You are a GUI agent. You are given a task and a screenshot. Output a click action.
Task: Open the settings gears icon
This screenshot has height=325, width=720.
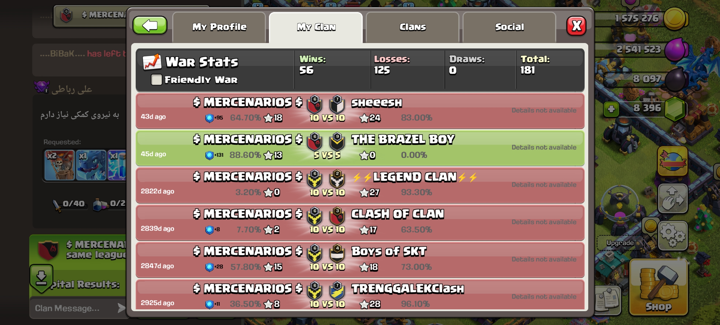point(673,236)
